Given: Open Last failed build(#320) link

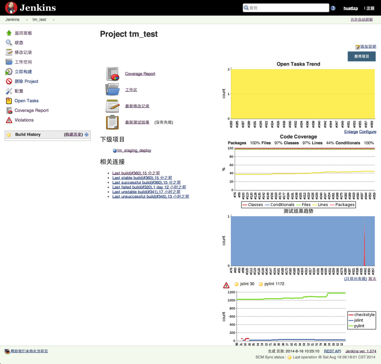Looking at the screenshot, I should point(149,187).
